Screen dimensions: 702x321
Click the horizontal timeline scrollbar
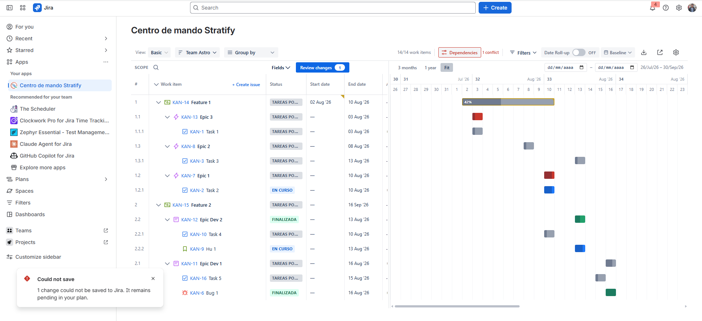click(457, 306)
